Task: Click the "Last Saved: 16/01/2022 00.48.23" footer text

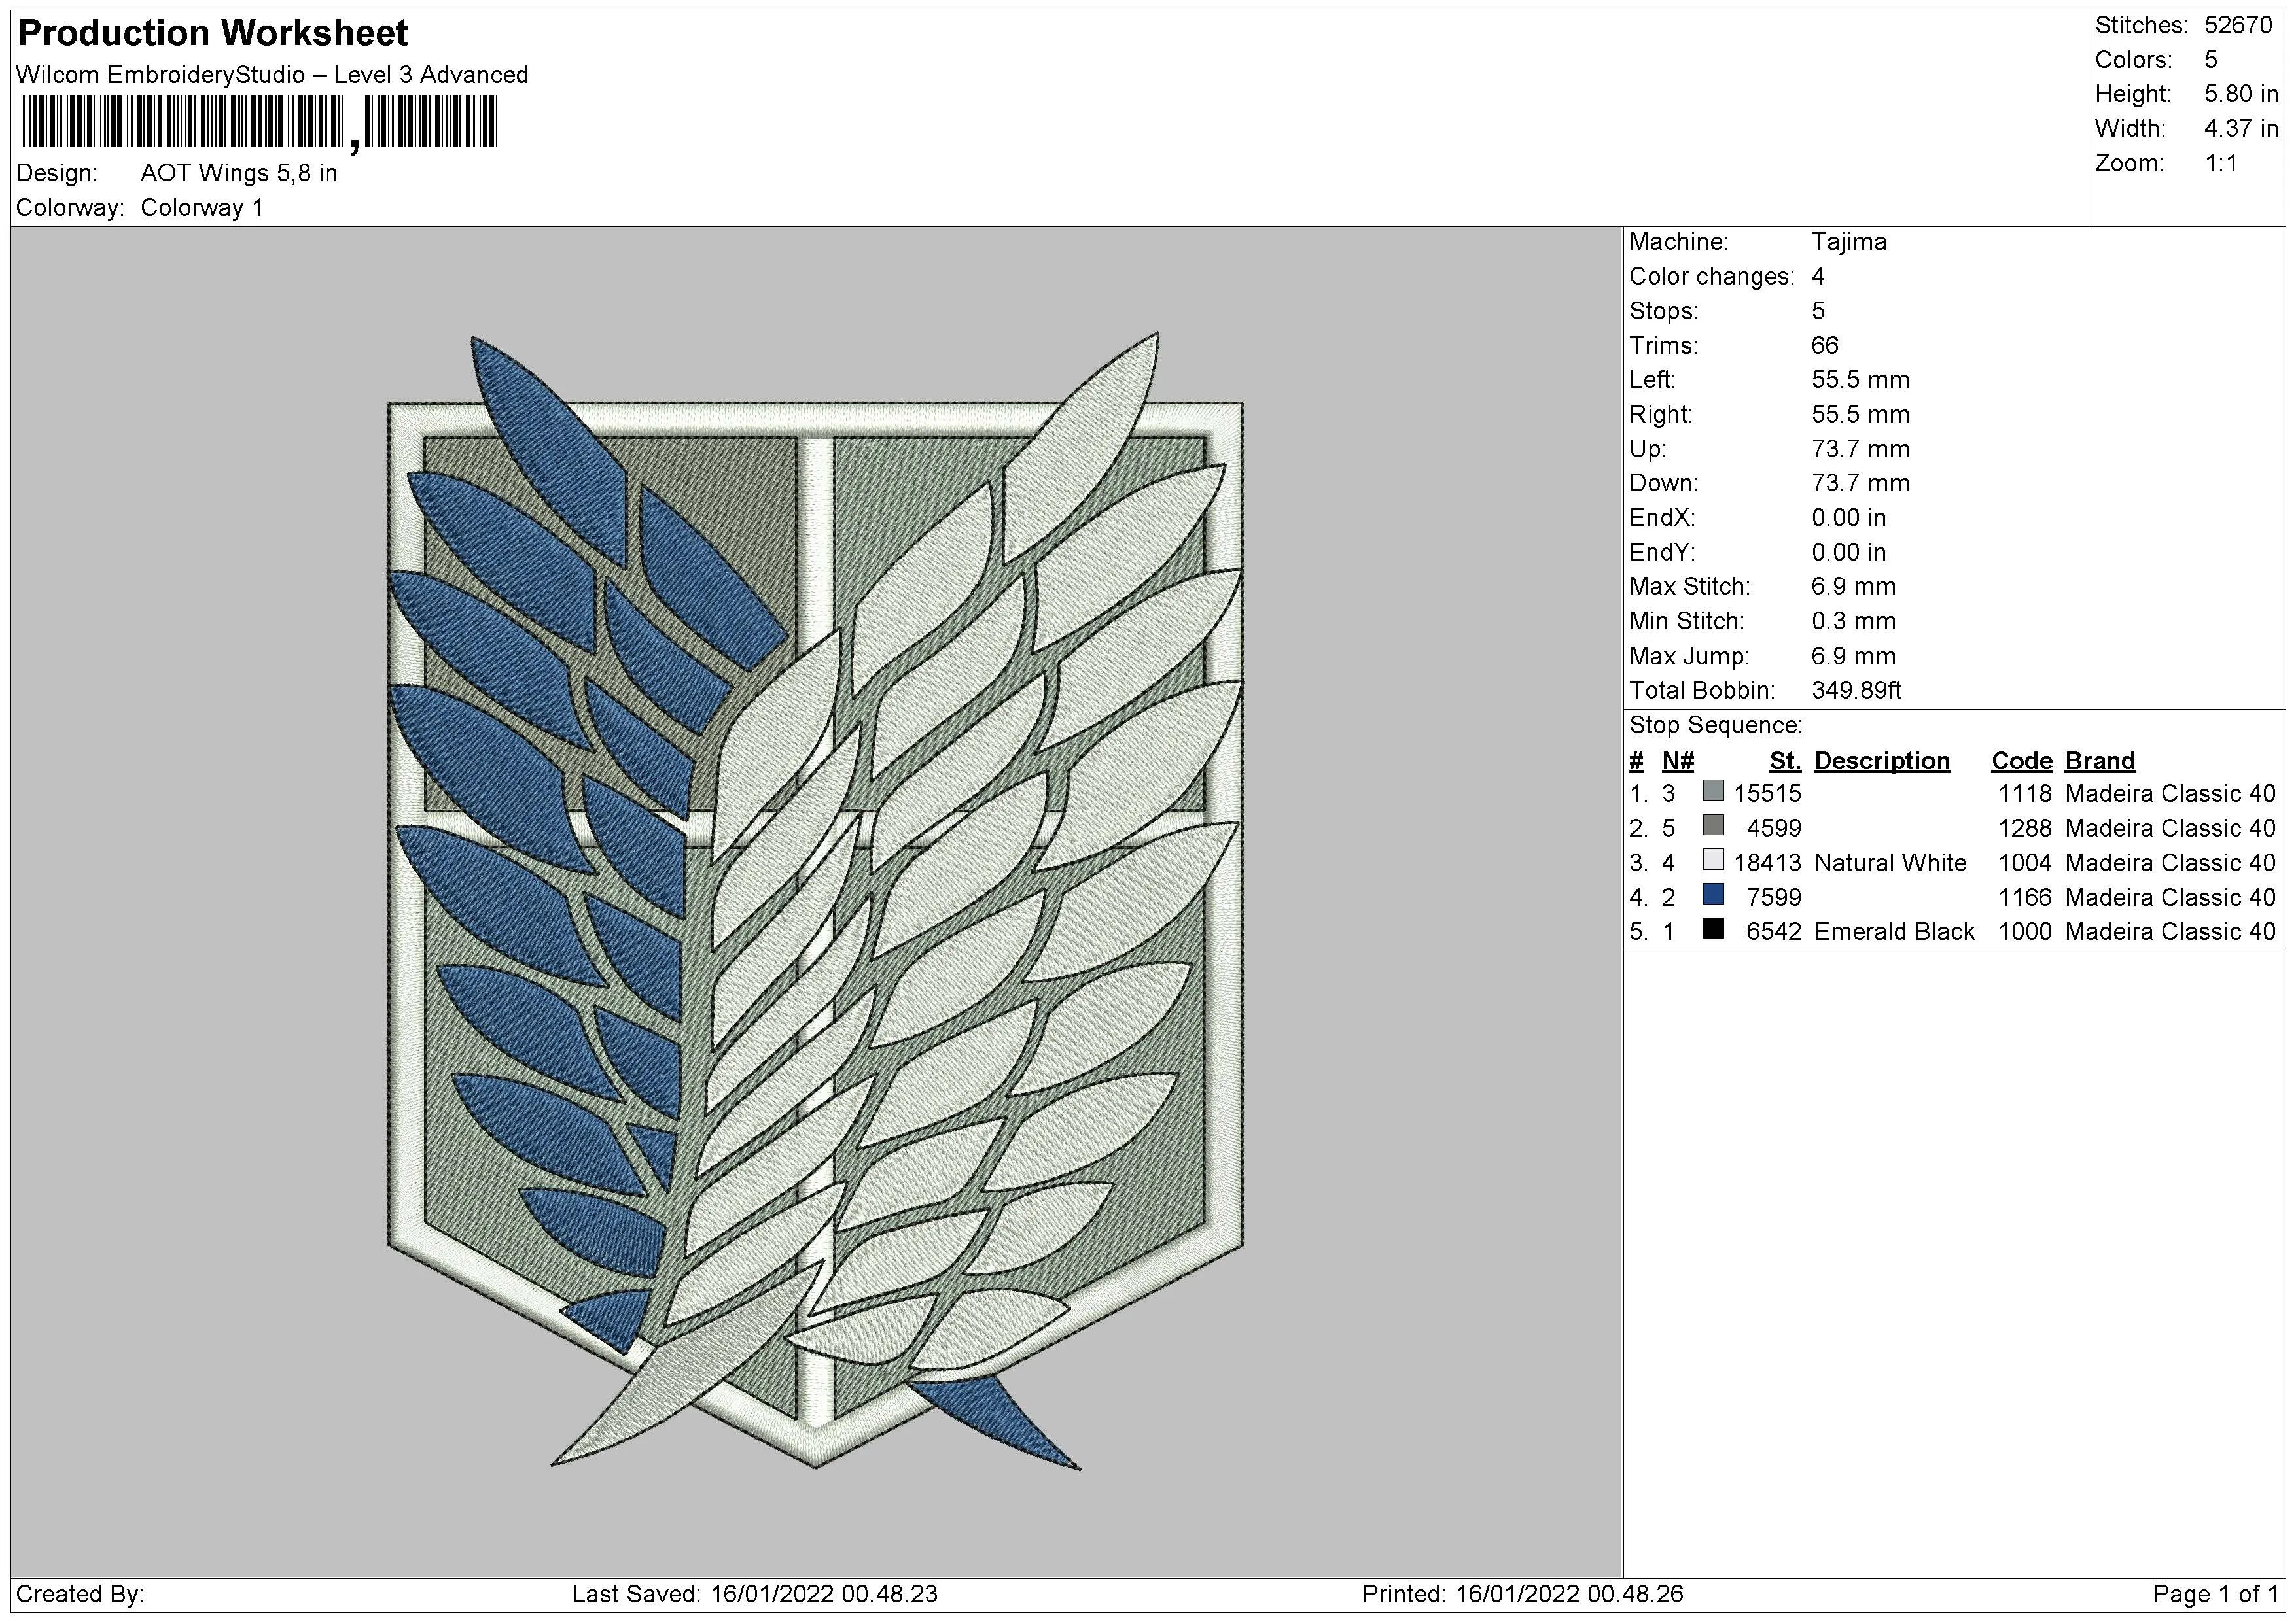Action: [x=755, y=1594]
